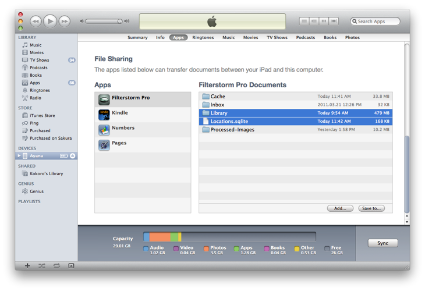425x291 pixels.
Task: Click the Add... button
Action: coord(340,208)
